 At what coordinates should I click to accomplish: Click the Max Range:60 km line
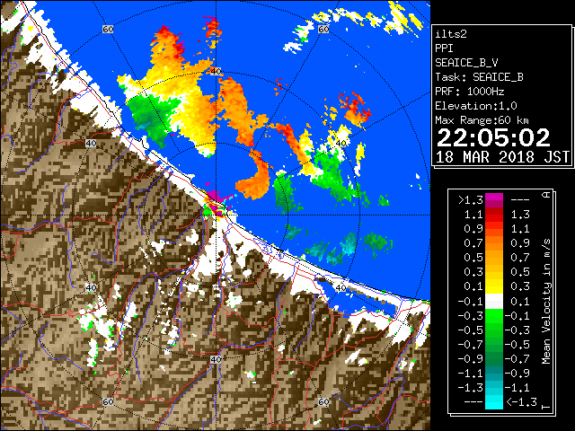click(482, 120)
